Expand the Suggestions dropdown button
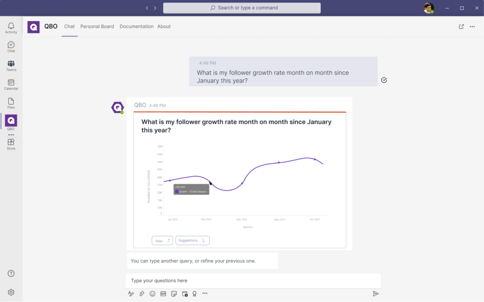 coord(192,241)
